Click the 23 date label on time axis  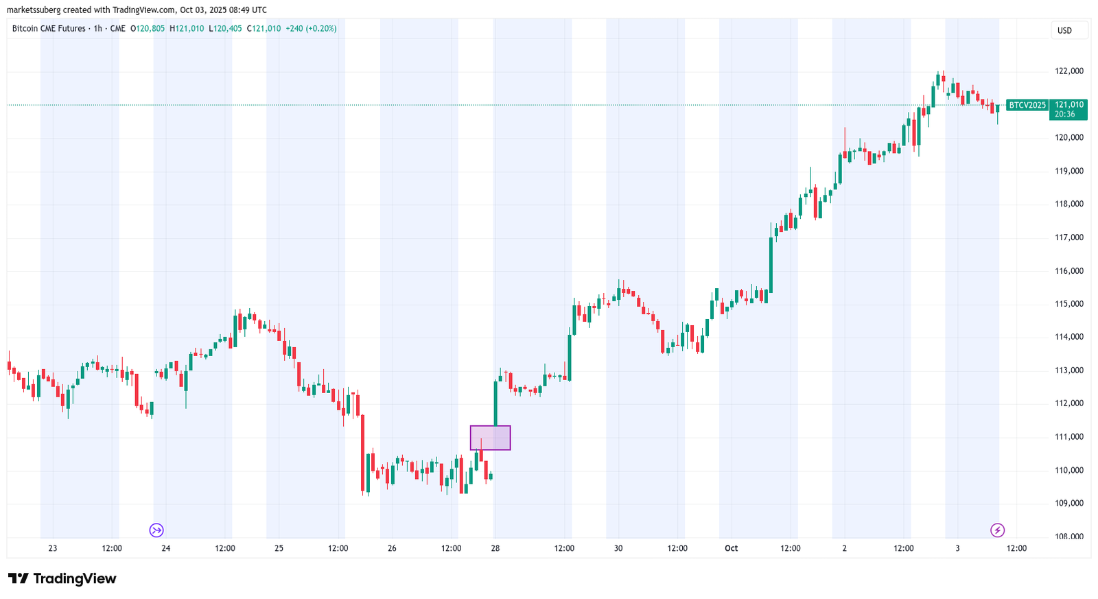tap(53, 548)
